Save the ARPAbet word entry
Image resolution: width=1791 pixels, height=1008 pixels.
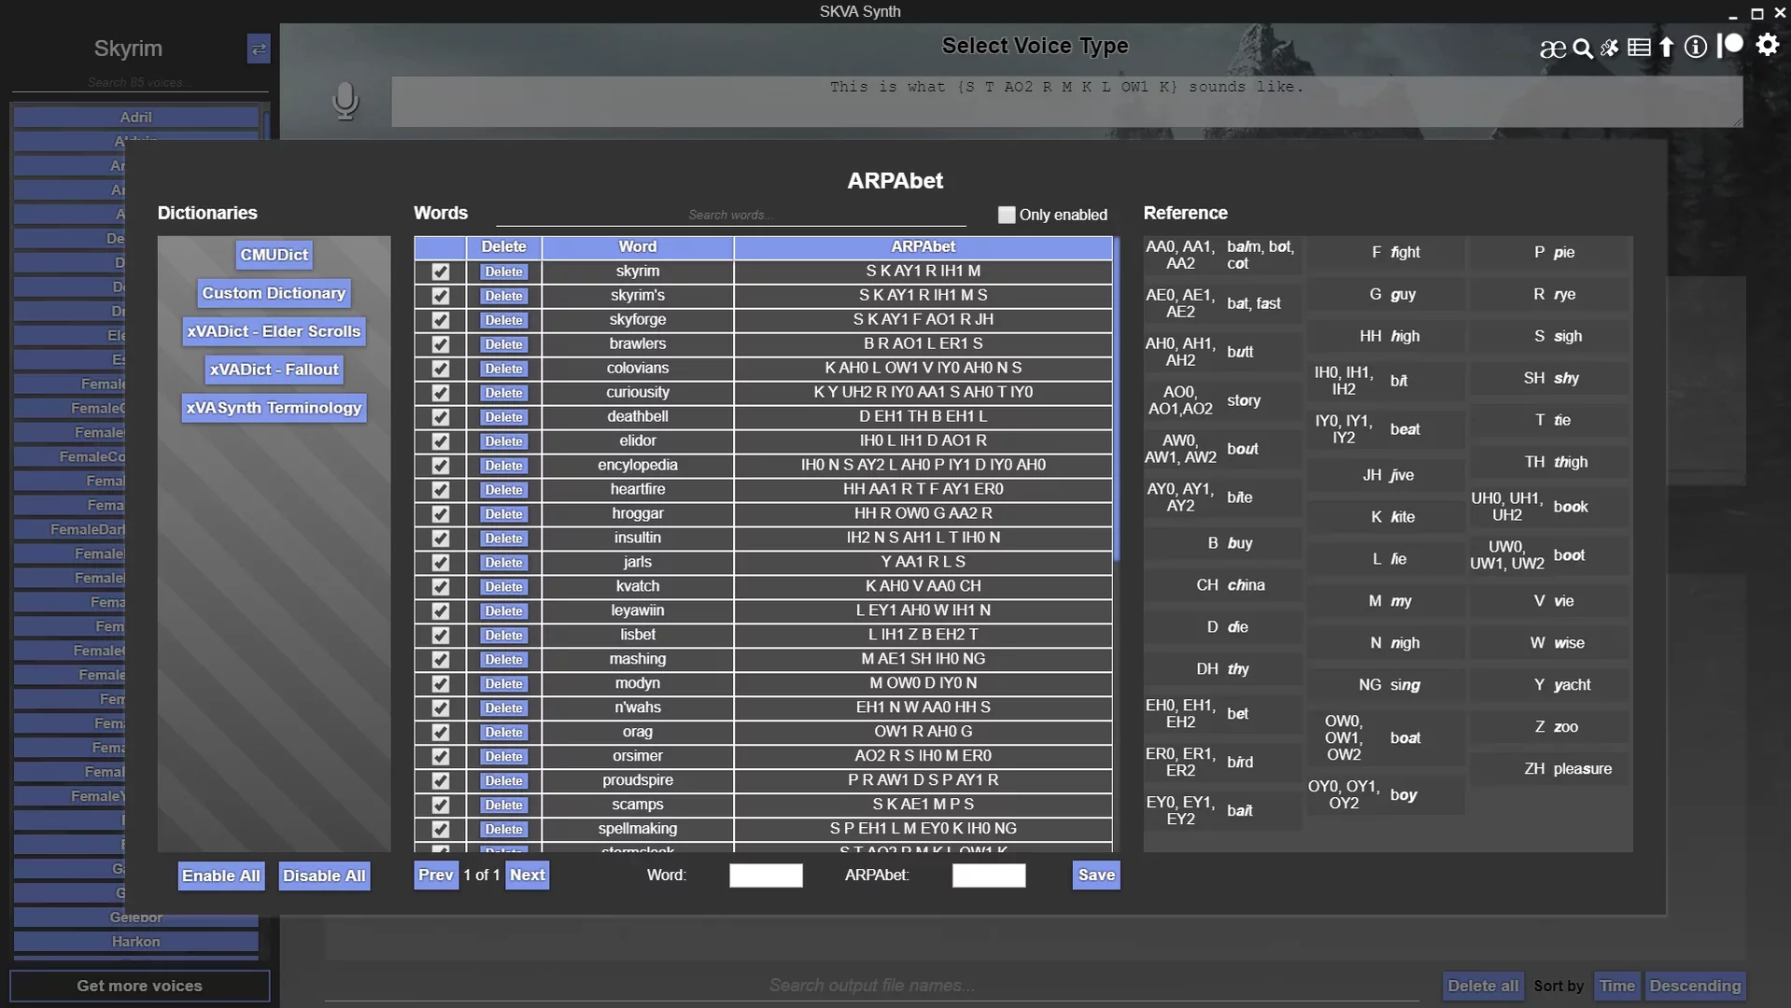[x=1096, y=875]
